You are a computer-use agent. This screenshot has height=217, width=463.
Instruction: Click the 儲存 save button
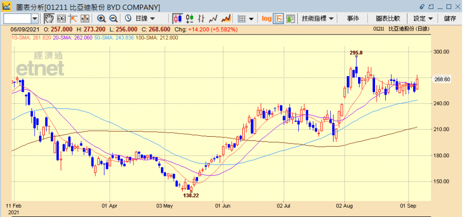coord(450,19)
